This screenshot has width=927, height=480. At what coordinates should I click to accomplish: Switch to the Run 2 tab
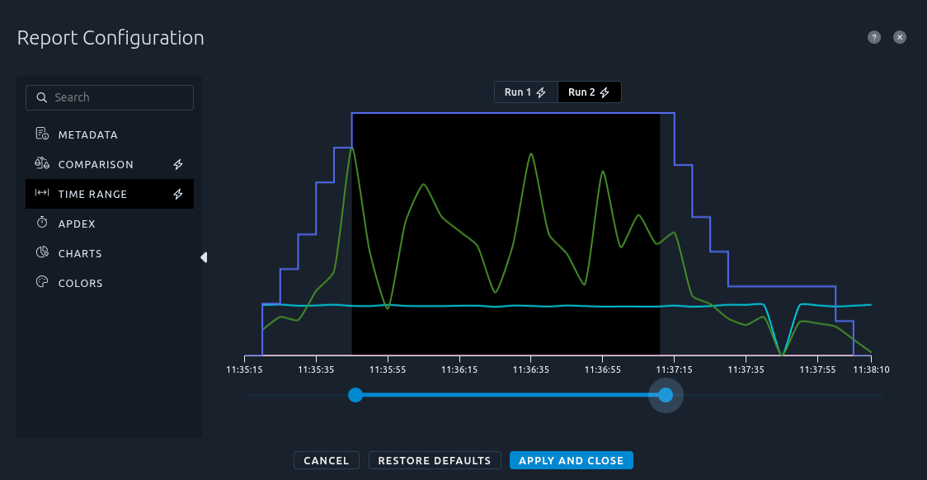pyautogui.click(x=590, y=92)
